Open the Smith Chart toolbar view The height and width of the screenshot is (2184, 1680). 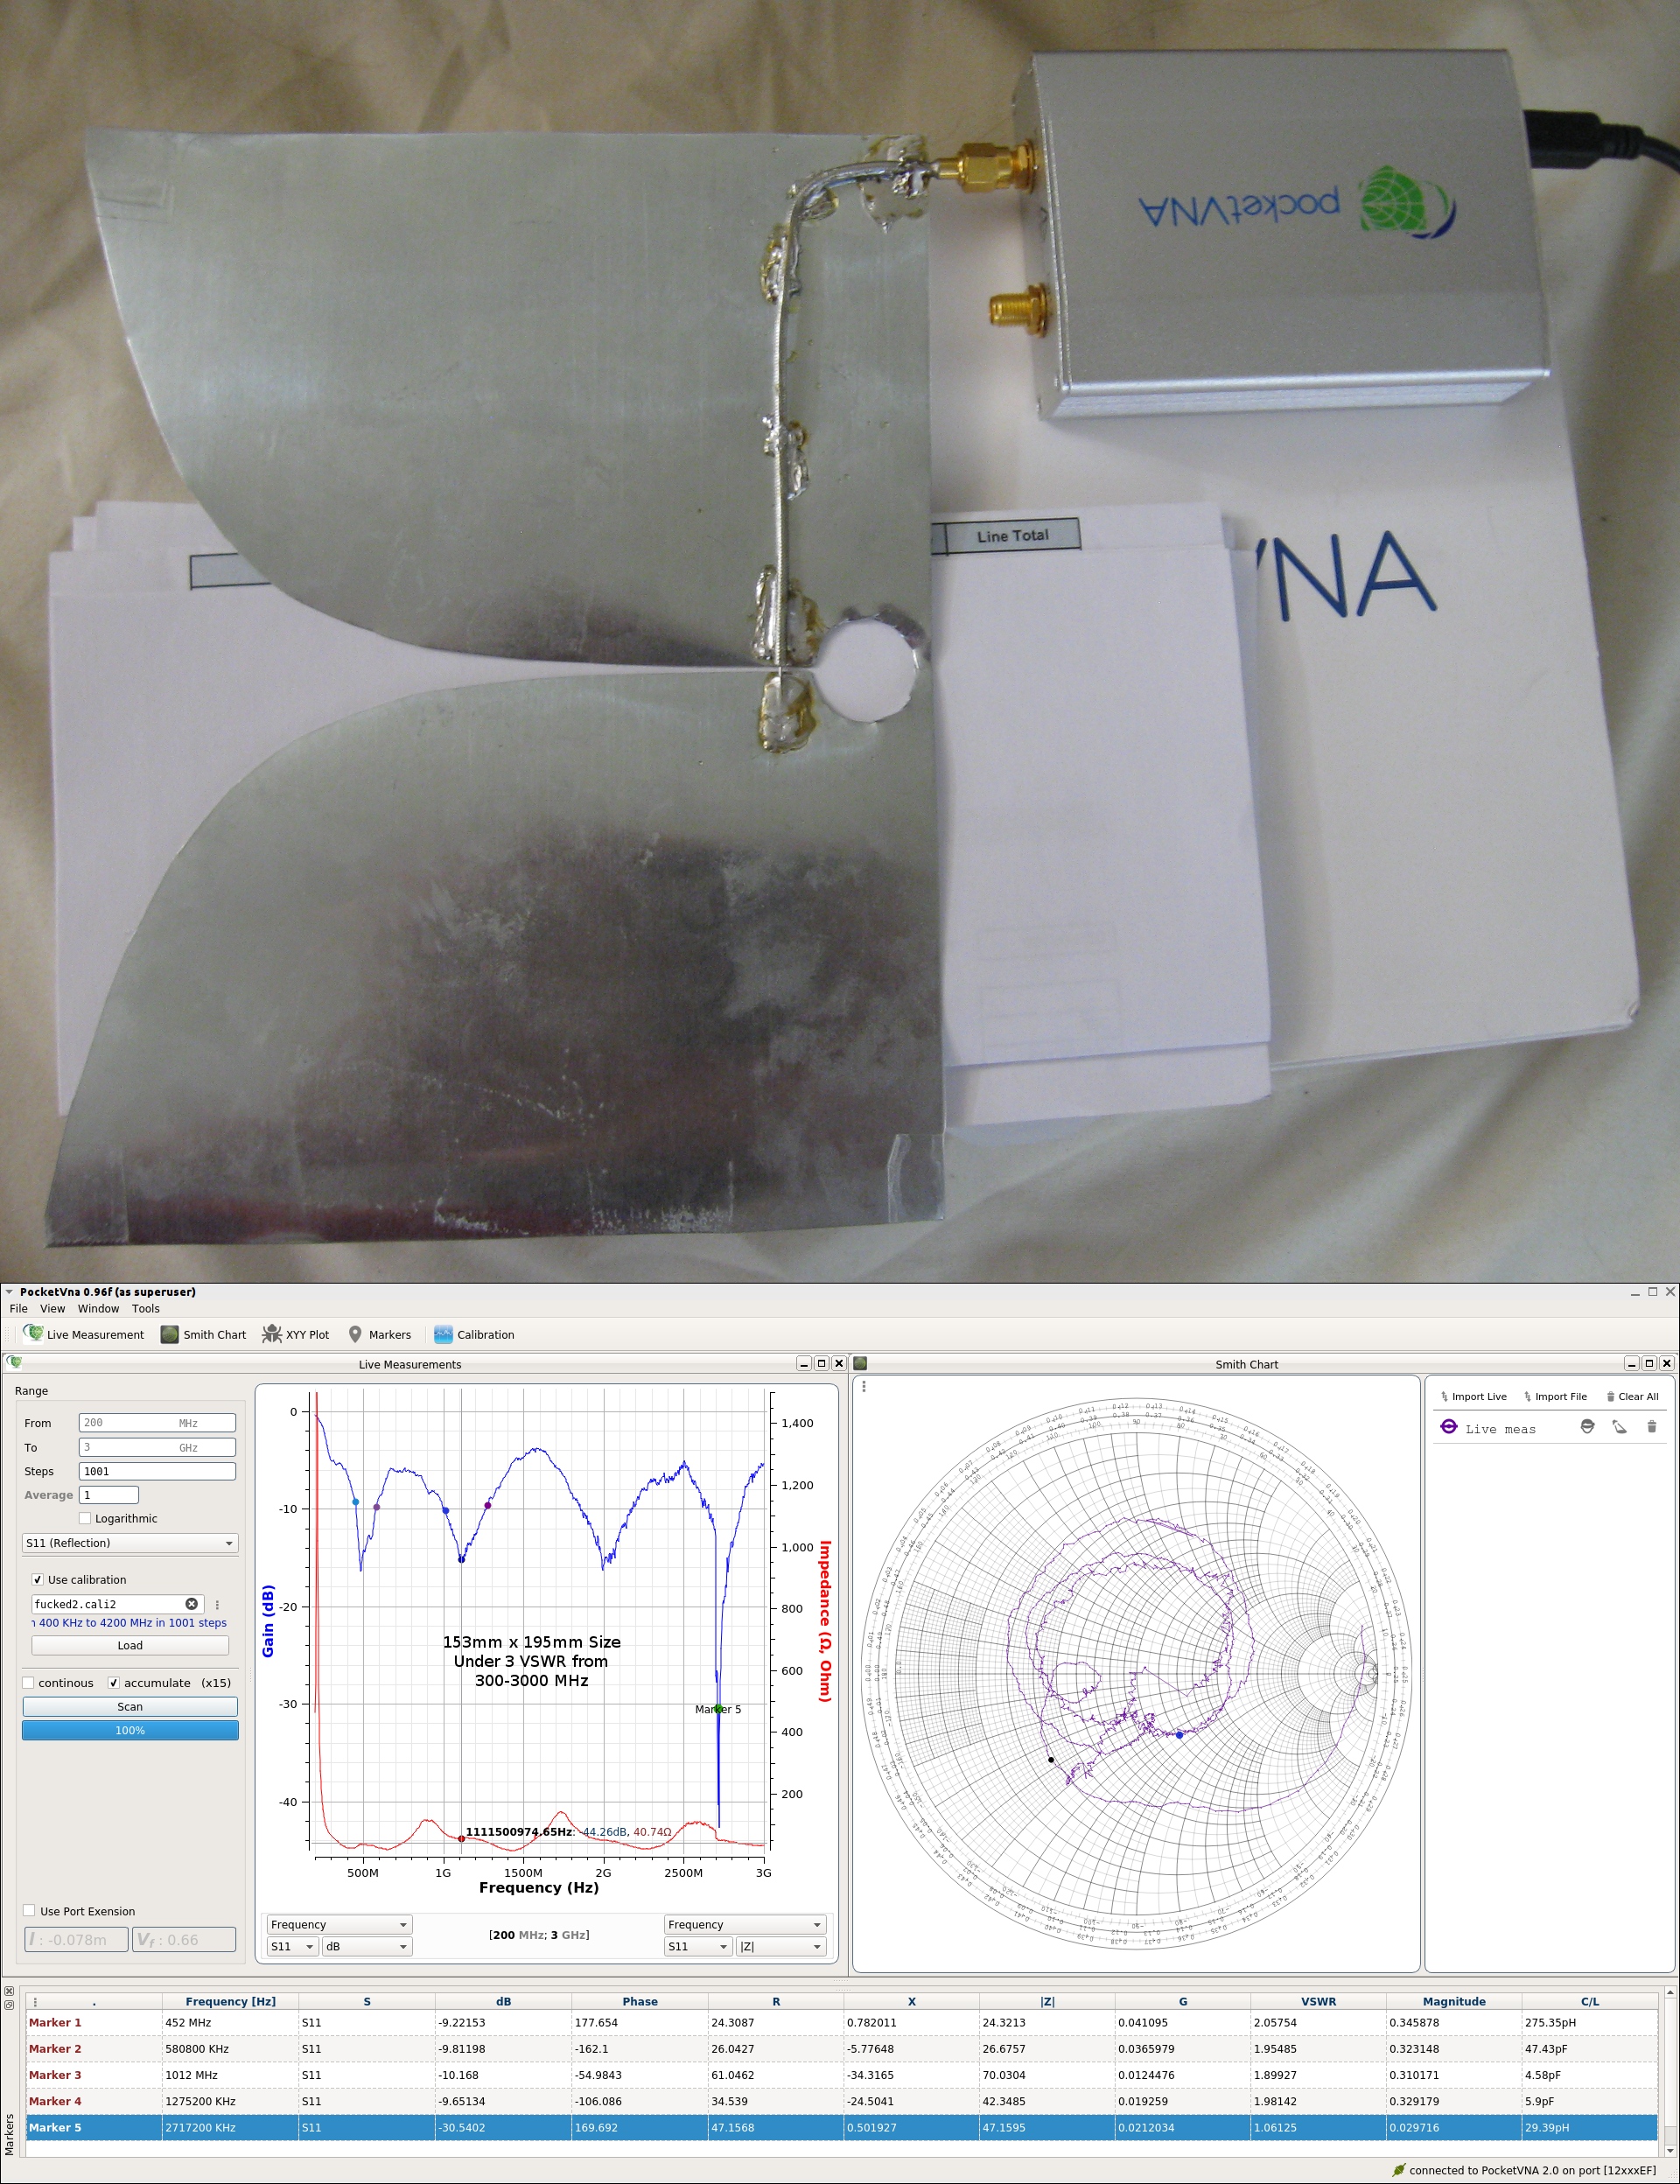(203, 1334)
